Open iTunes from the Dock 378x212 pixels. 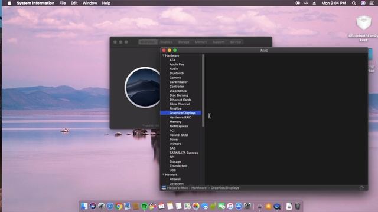[x=230, y=206]
